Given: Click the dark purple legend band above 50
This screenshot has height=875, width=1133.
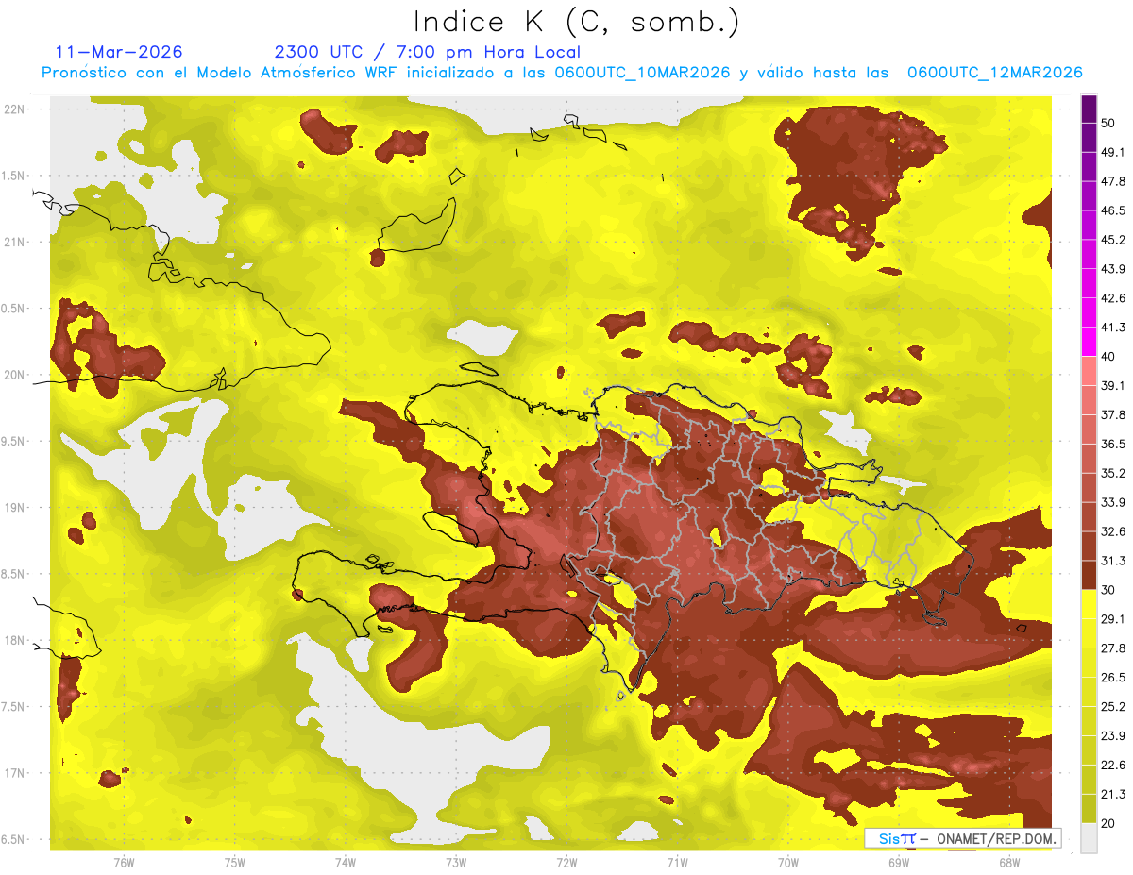Looking at the screenshot, I should tap(1089, 109).
